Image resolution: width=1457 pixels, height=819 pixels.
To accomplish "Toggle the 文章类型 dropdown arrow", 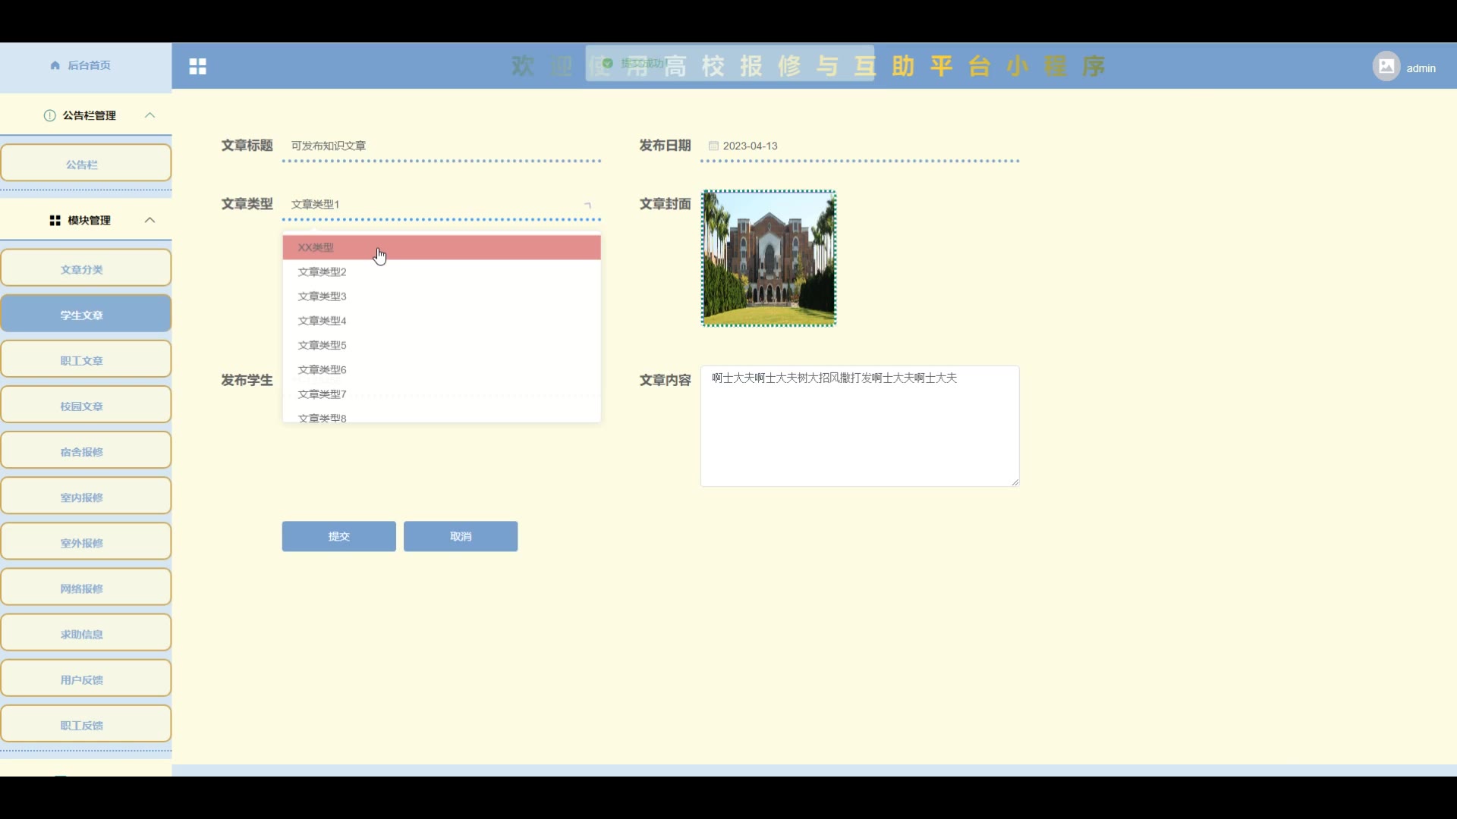I will click(587, 205).
